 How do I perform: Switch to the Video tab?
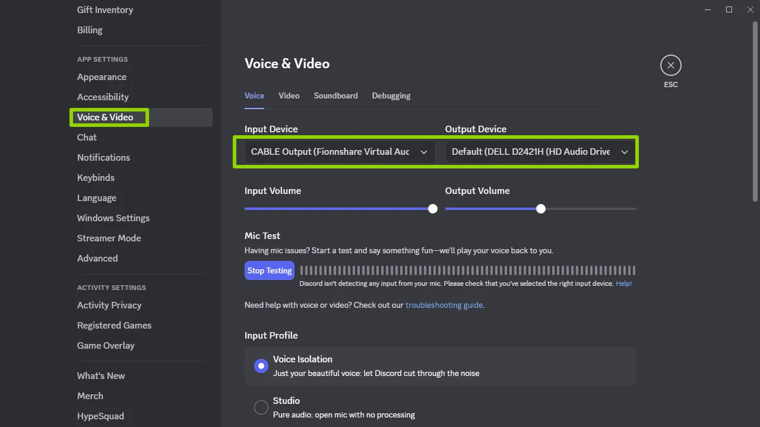tap(289, 95)
